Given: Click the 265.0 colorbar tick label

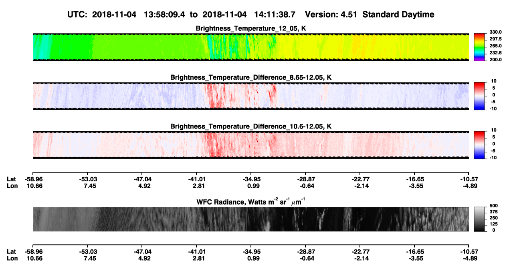Looking at the screenshot, I should [x=495, y=46].
